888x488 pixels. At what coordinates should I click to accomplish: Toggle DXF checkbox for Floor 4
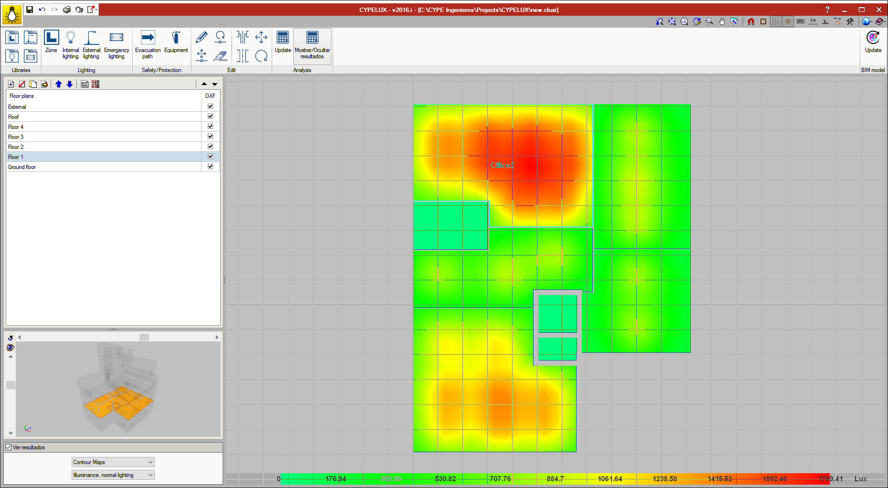[x=210, y=127]
